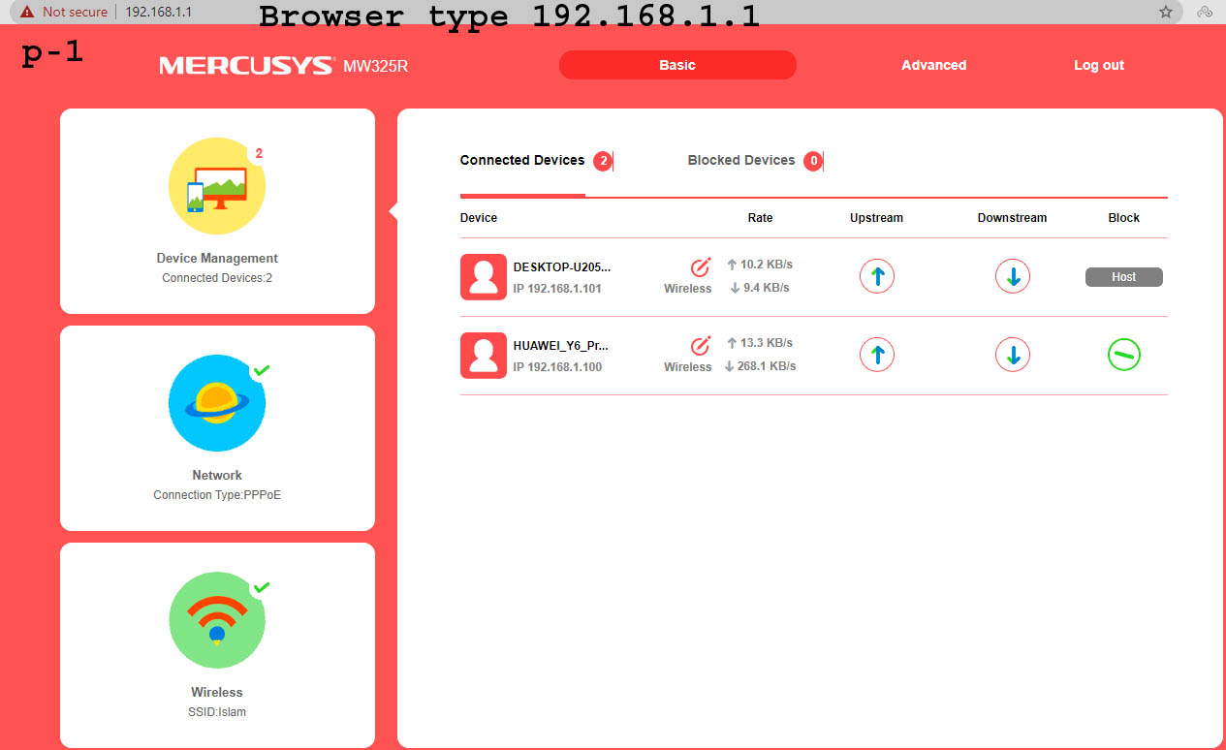Switch to the Blocked Devices tab
The height and width of the screenshot is (750, 1226).
coord(741,161)
